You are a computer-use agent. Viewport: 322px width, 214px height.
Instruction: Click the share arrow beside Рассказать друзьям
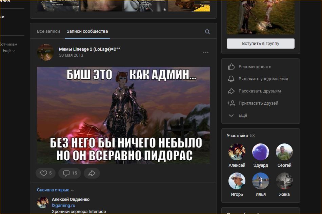231,91
